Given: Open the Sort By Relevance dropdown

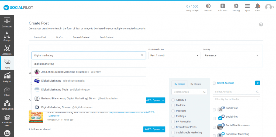Looking at the screenshot, I should (232, 55).
